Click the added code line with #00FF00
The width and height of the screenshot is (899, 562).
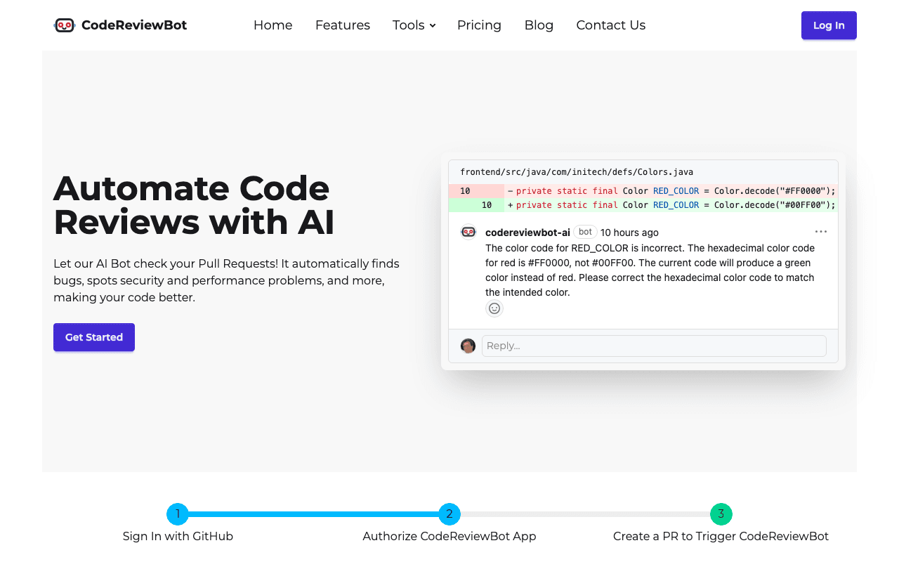pyautogui.click(x=643, y=205)
